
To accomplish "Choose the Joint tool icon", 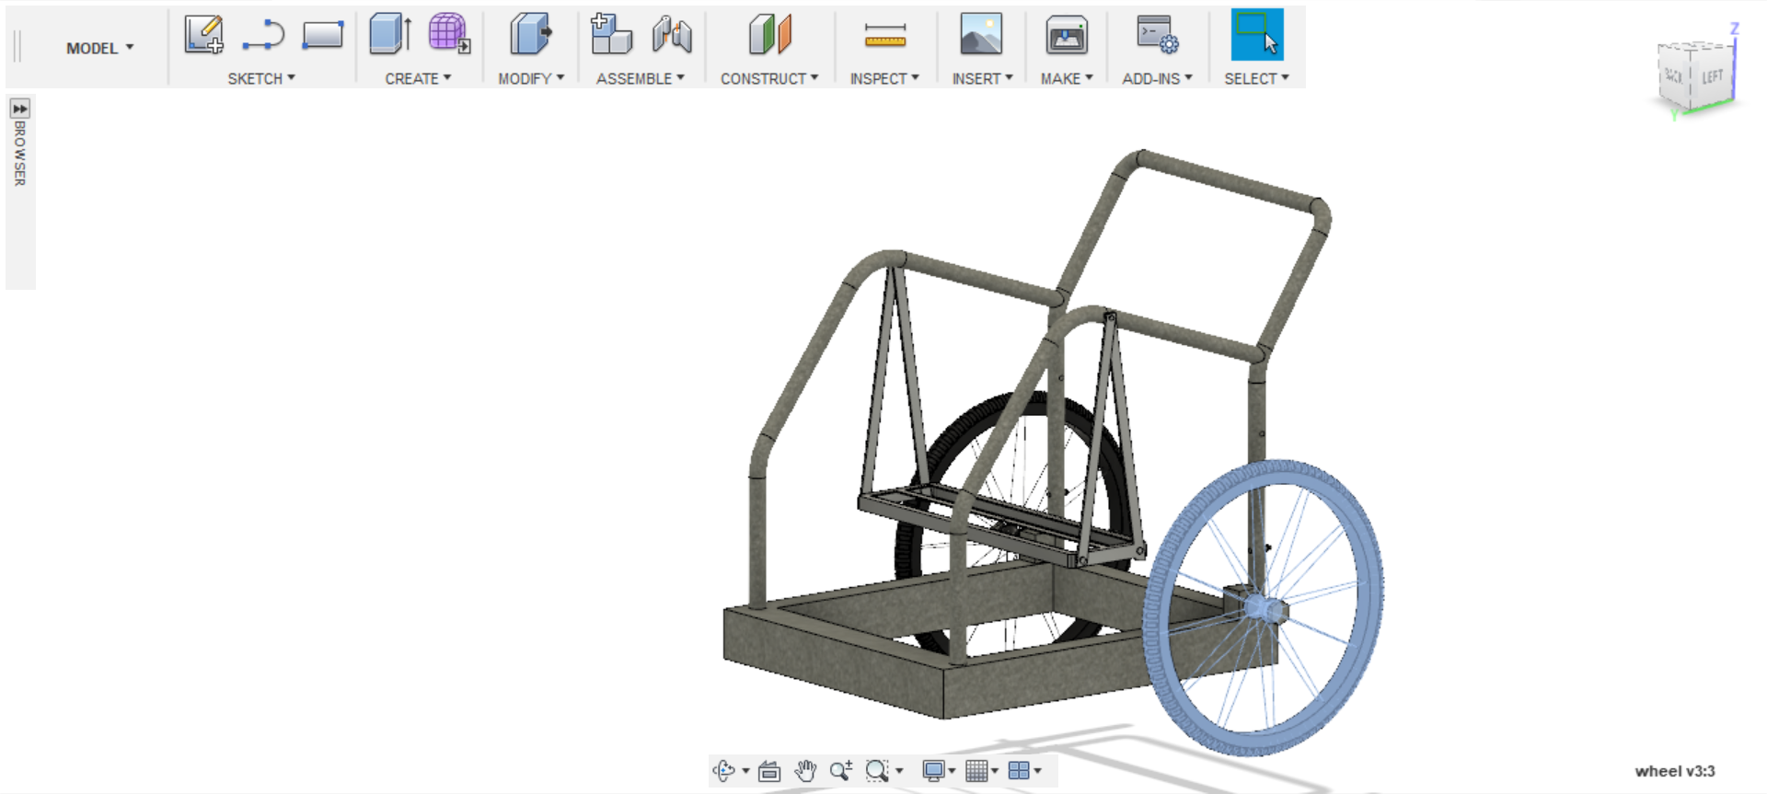I will [672, 35].
